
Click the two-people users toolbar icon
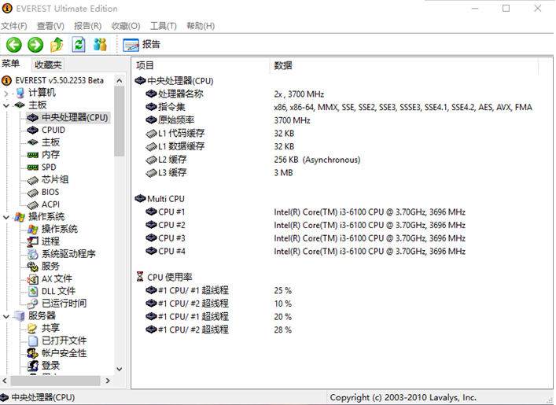[100, 45]
